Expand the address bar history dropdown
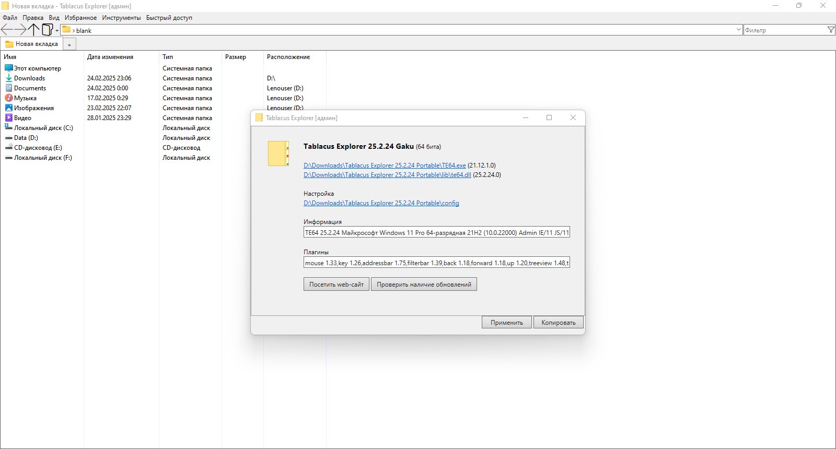The height and width of the screenshot is (449, 836). [x=738, y=30]
